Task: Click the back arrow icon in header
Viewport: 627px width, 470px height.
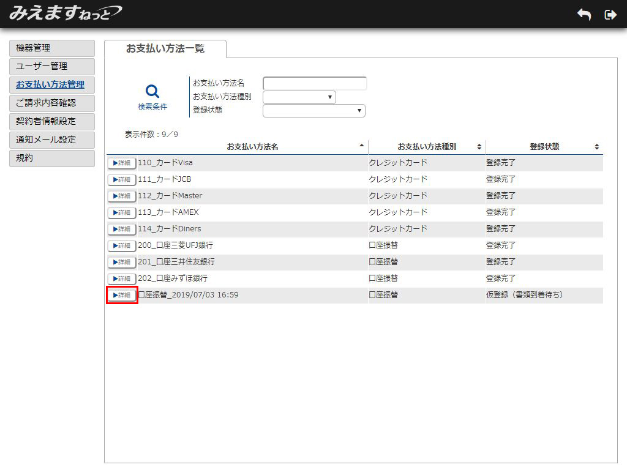Action: [584, 15]
